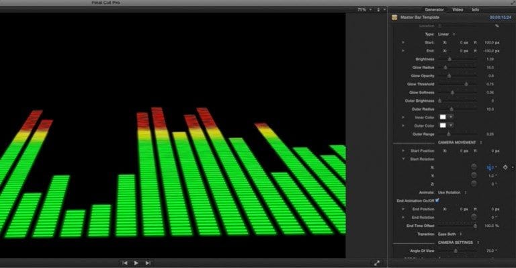Switch to the Video inspector tab

pyautogui.click(x=458, y=9)
